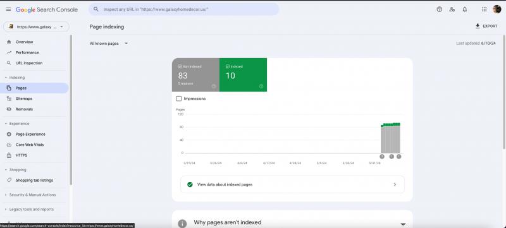Click the filter icon beside Why pages aren't indexed
The height and width of the screenshot is (228, 506).
(403, 224)
